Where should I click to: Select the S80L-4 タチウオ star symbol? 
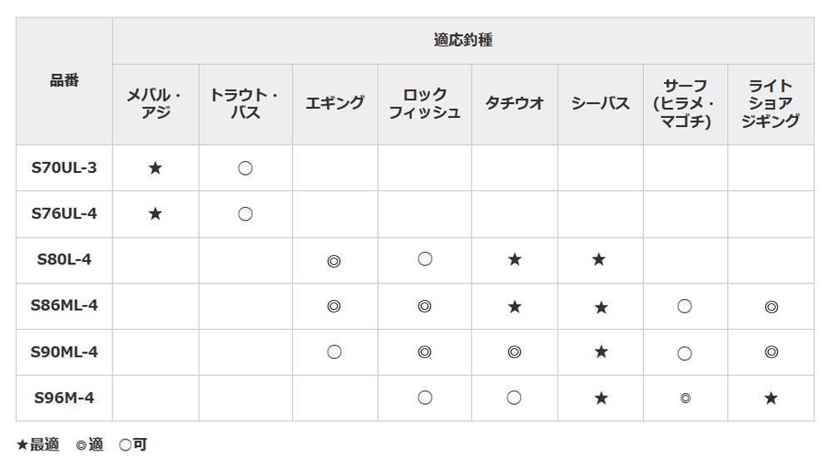tap(514, 260)
